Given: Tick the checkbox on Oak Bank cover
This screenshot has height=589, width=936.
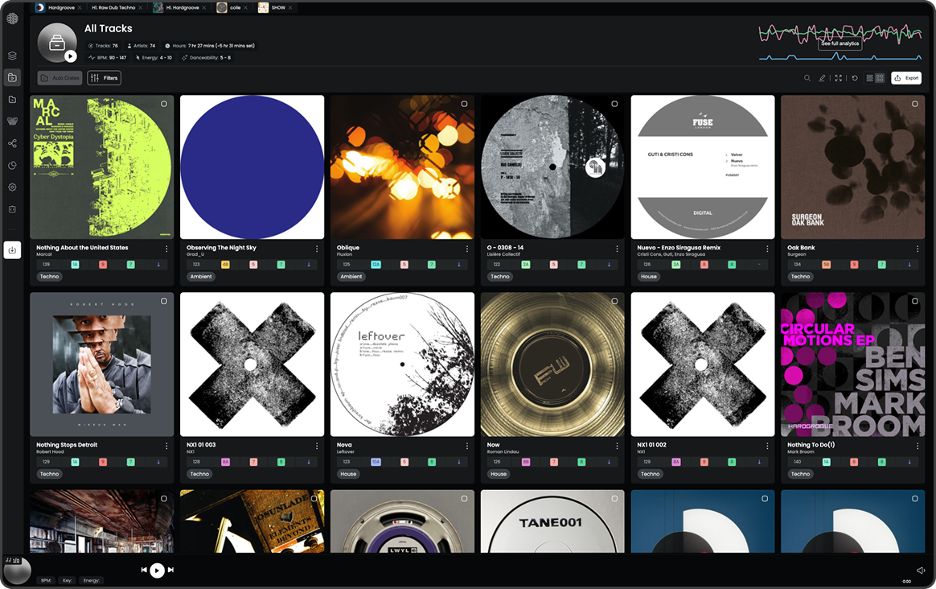Looking at the screenshot, I should tap(914, 104).
